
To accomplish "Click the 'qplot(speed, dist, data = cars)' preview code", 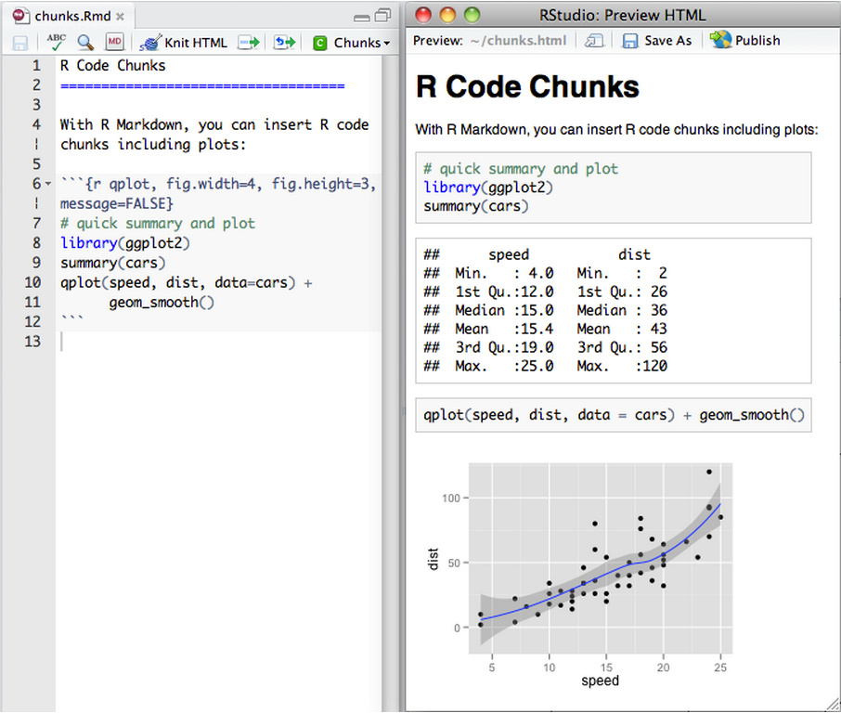I will [x=549, y=415].
